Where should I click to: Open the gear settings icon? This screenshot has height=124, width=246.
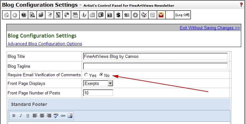click(x=135, y=15)
